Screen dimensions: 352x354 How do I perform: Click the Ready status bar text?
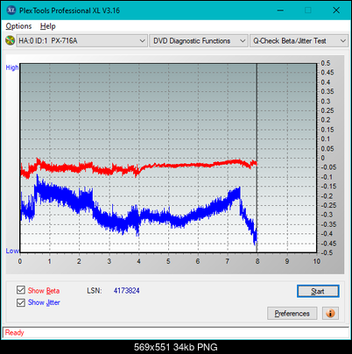pos(15,332)
